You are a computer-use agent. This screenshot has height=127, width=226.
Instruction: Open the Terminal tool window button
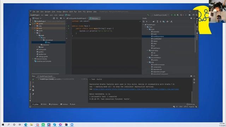[64, 104]
